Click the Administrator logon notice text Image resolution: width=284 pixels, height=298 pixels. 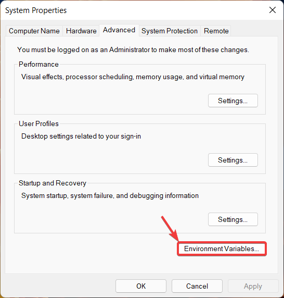tap(133, 50)
